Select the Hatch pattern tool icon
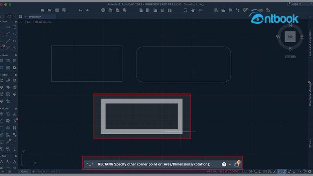 2,61
